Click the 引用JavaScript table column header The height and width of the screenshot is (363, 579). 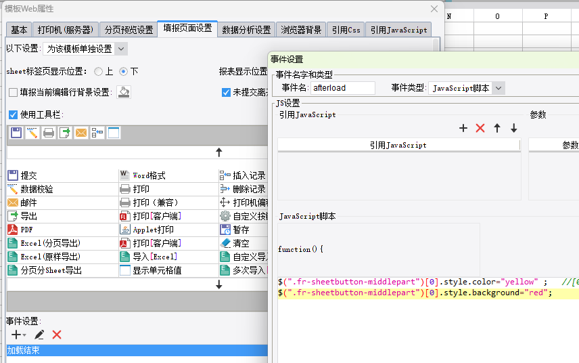[x=398, y=145]
